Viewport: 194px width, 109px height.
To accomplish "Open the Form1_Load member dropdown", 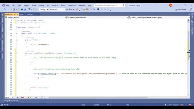I will (x=159, y=18).
